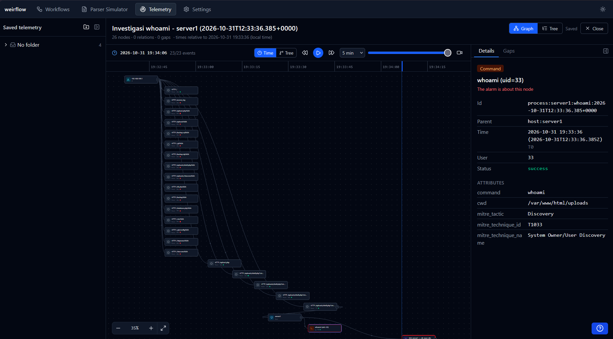
Task: Skip forward with the fast-forward control
Action: click(x=332, y=53)
